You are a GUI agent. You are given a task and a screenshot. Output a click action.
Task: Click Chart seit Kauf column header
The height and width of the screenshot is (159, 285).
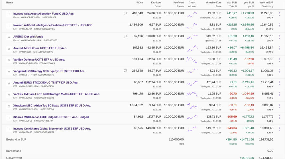click(x=192, y=4)
